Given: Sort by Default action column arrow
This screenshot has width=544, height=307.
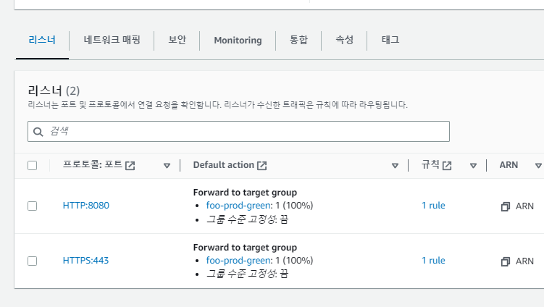Looking at the screenshot, I should click(x=395, y=166).
